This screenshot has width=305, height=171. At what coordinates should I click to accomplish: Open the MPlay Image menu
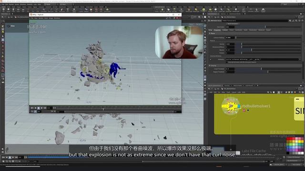51,18
